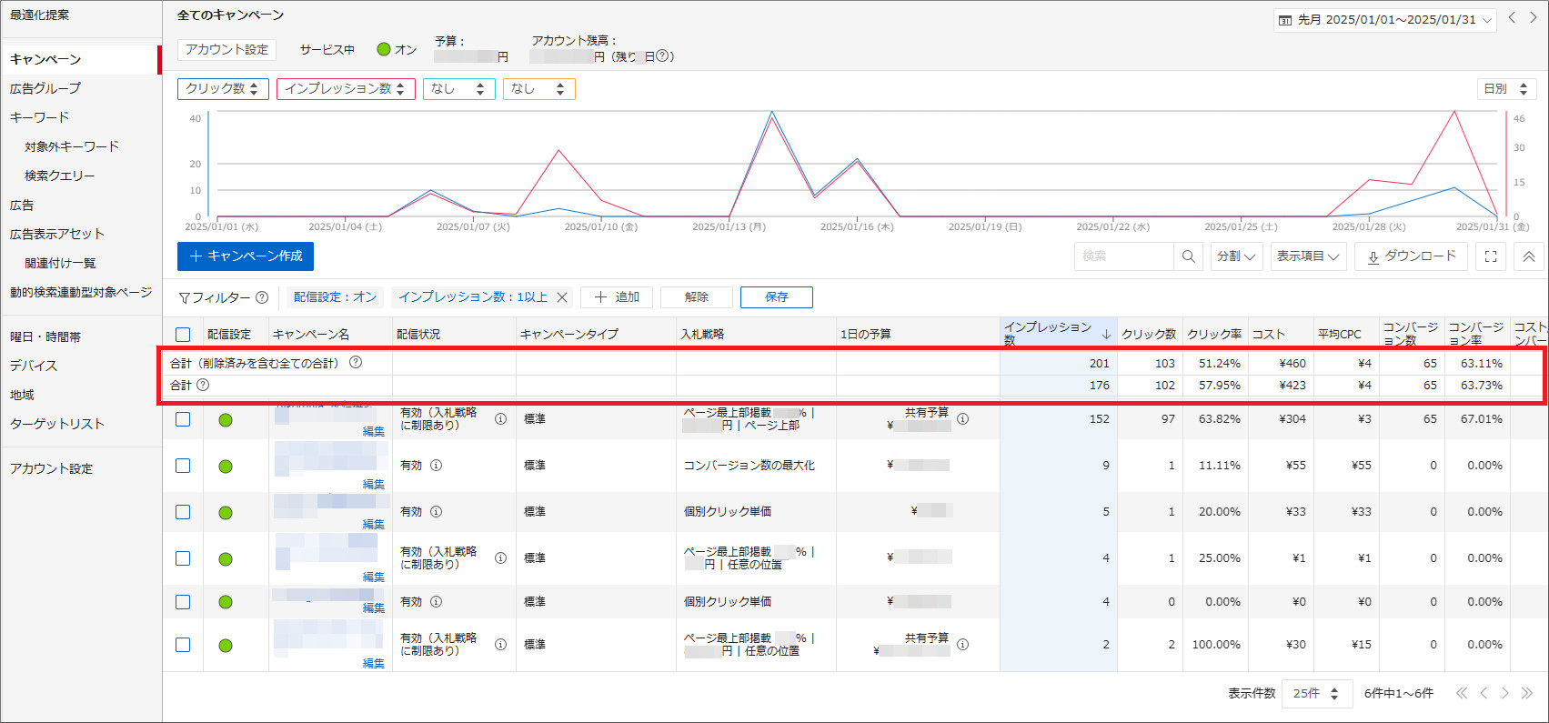
Task: Click the help icon beside the 合計 row
Action: (x=203, y=385)
